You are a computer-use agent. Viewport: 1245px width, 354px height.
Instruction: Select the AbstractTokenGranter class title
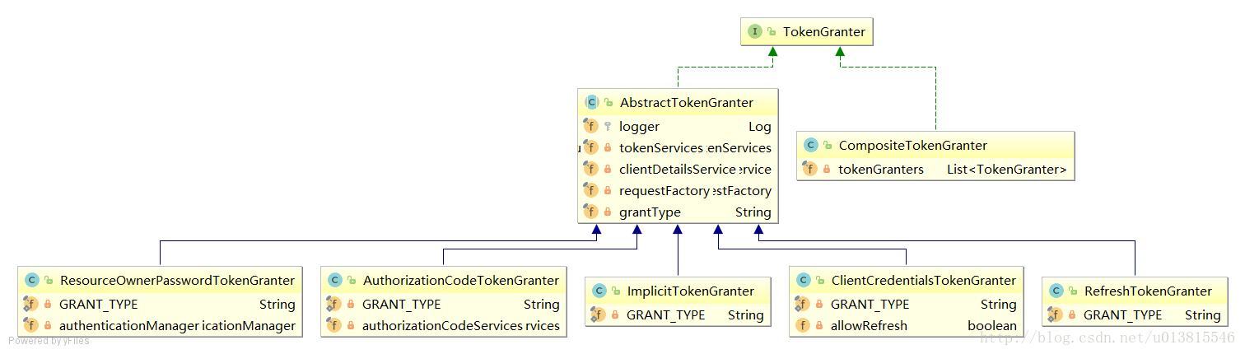point(687,103)
